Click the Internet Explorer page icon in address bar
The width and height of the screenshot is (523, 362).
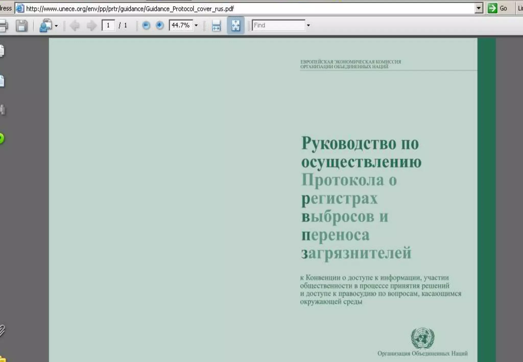tap(20, 8)
